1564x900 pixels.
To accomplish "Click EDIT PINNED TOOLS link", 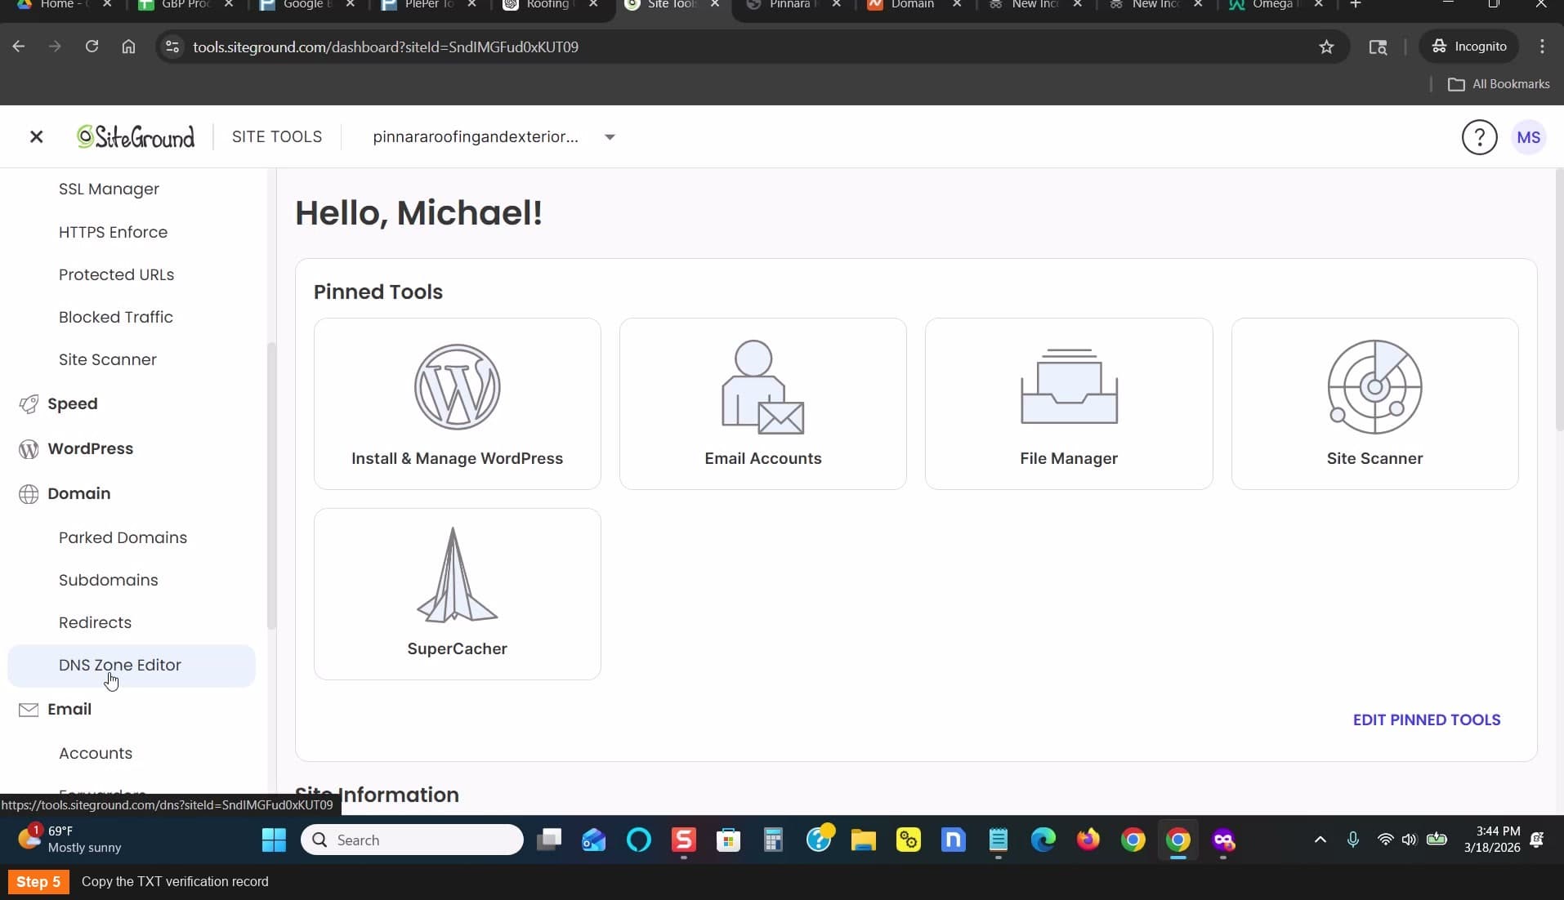I will click(1426, 720).
